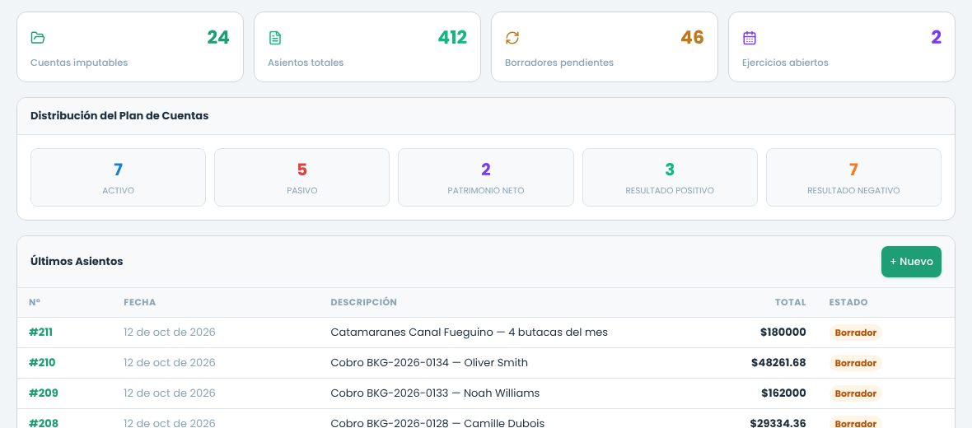Click the DESCRIPCIÓN column header
972x428 pixels.
(x=363, y=302)
